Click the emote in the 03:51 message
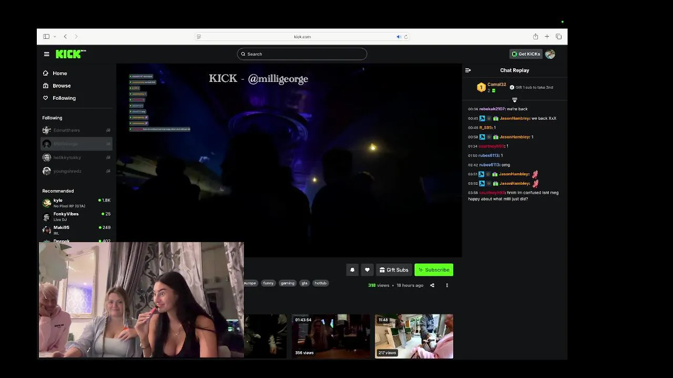 [x=535, y=174]
